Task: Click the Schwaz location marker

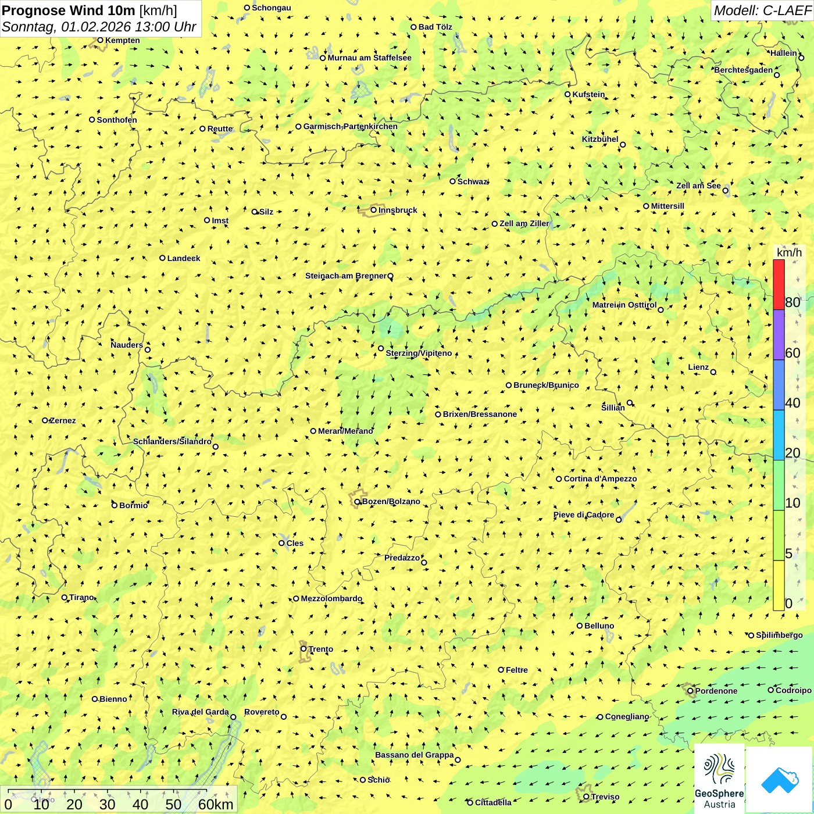Action: (x=453, y=181)
